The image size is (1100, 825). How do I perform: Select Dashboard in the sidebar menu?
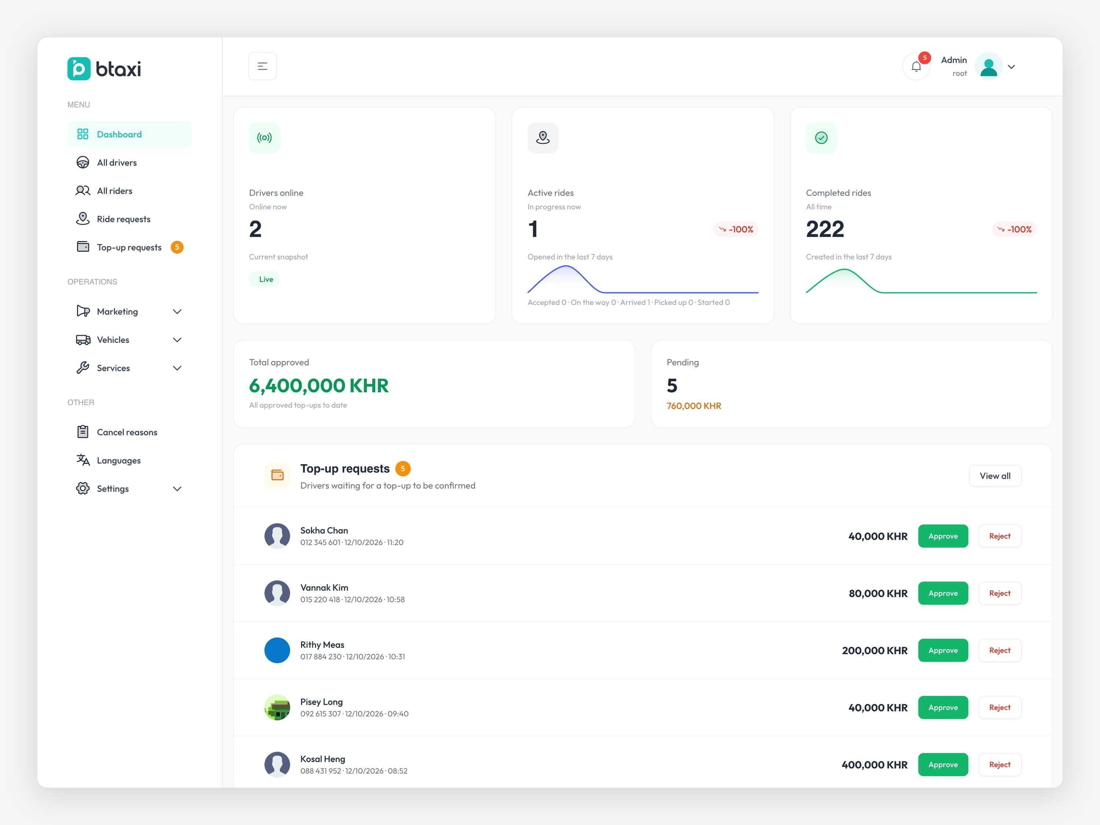point(129,134)
